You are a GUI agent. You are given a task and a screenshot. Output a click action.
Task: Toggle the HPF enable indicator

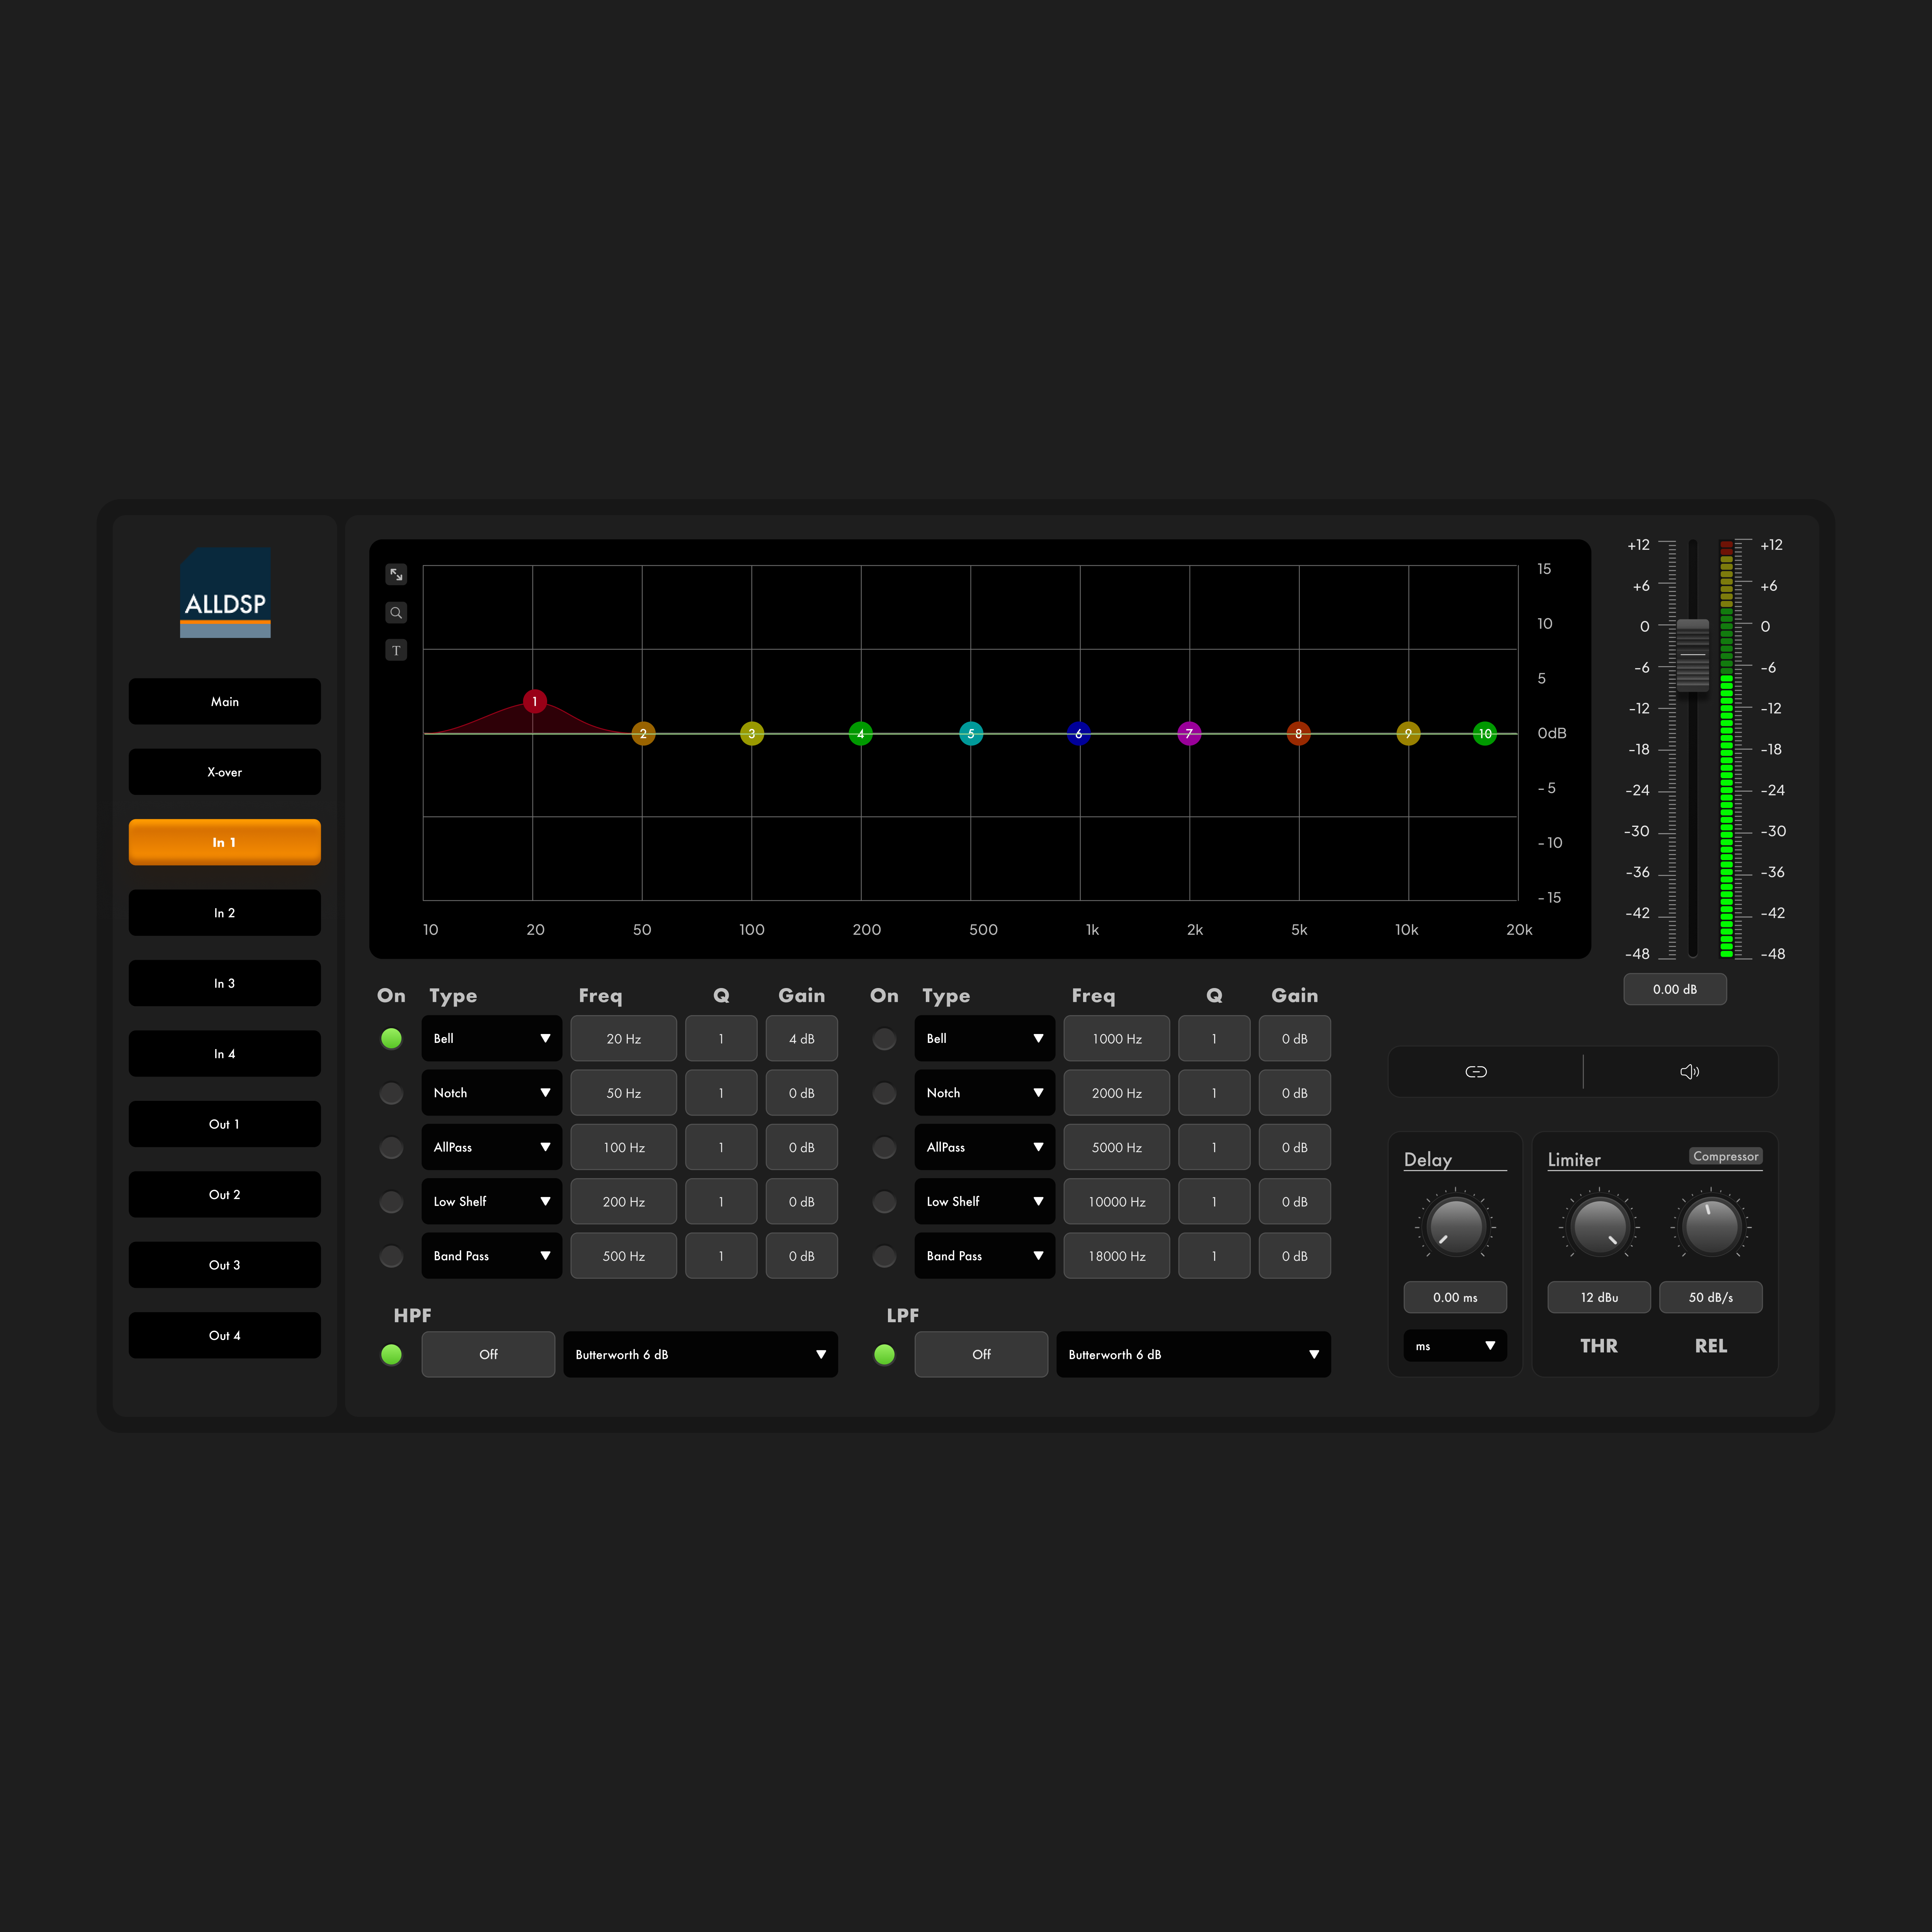click(391, 1354)
